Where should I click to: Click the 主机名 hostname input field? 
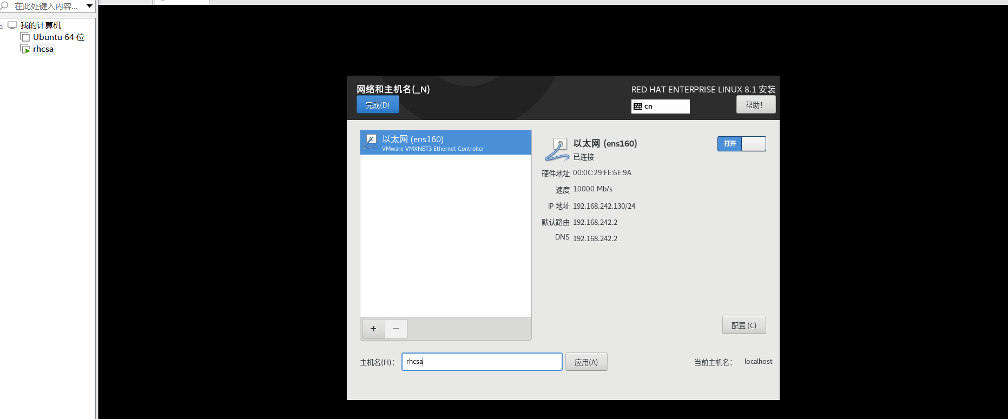482,362
